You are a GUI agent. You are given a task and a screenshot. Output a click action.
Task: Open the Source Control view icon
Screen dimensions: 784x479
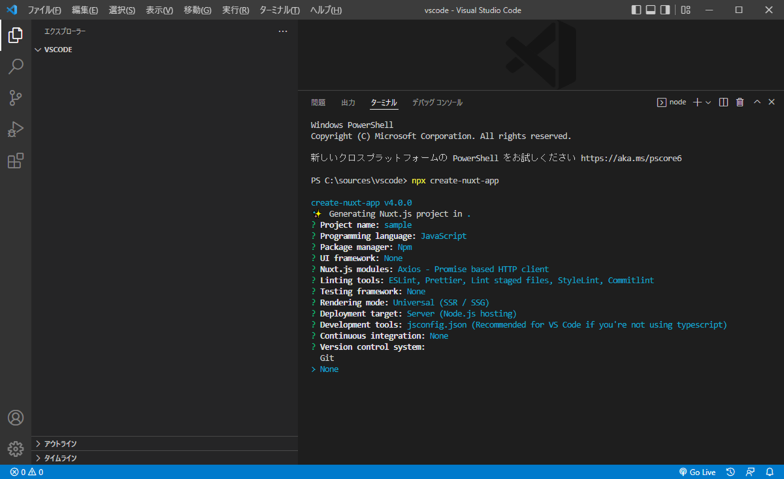(16, 98)
